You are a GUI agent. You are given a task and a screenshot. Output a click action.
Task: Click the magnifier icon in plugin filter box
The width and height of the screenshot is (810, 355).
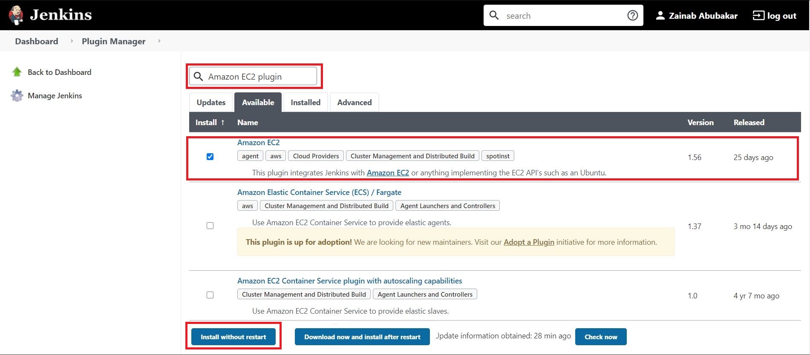click(198, 77)
